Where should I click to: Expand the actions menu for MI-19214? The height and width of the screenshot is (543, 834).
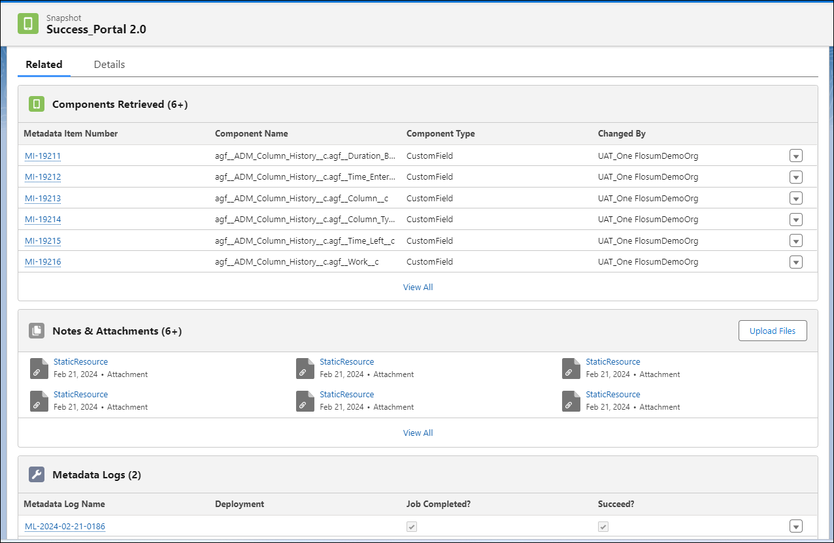[x=795, y=220]
